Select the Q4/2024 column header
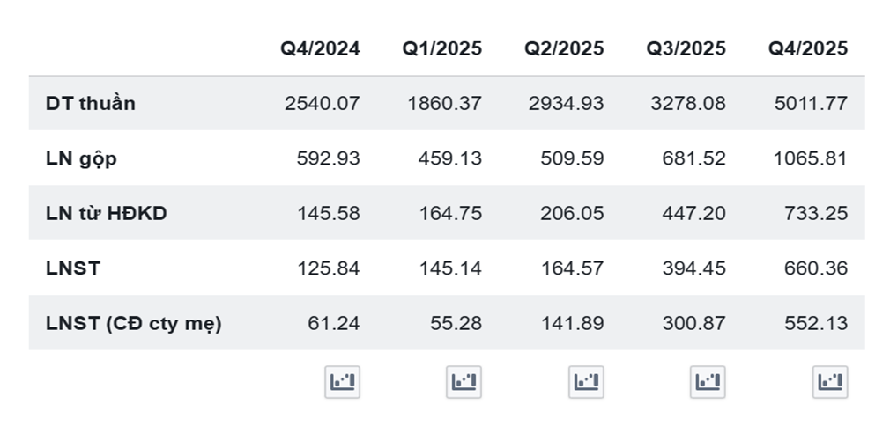 [320, 48]
